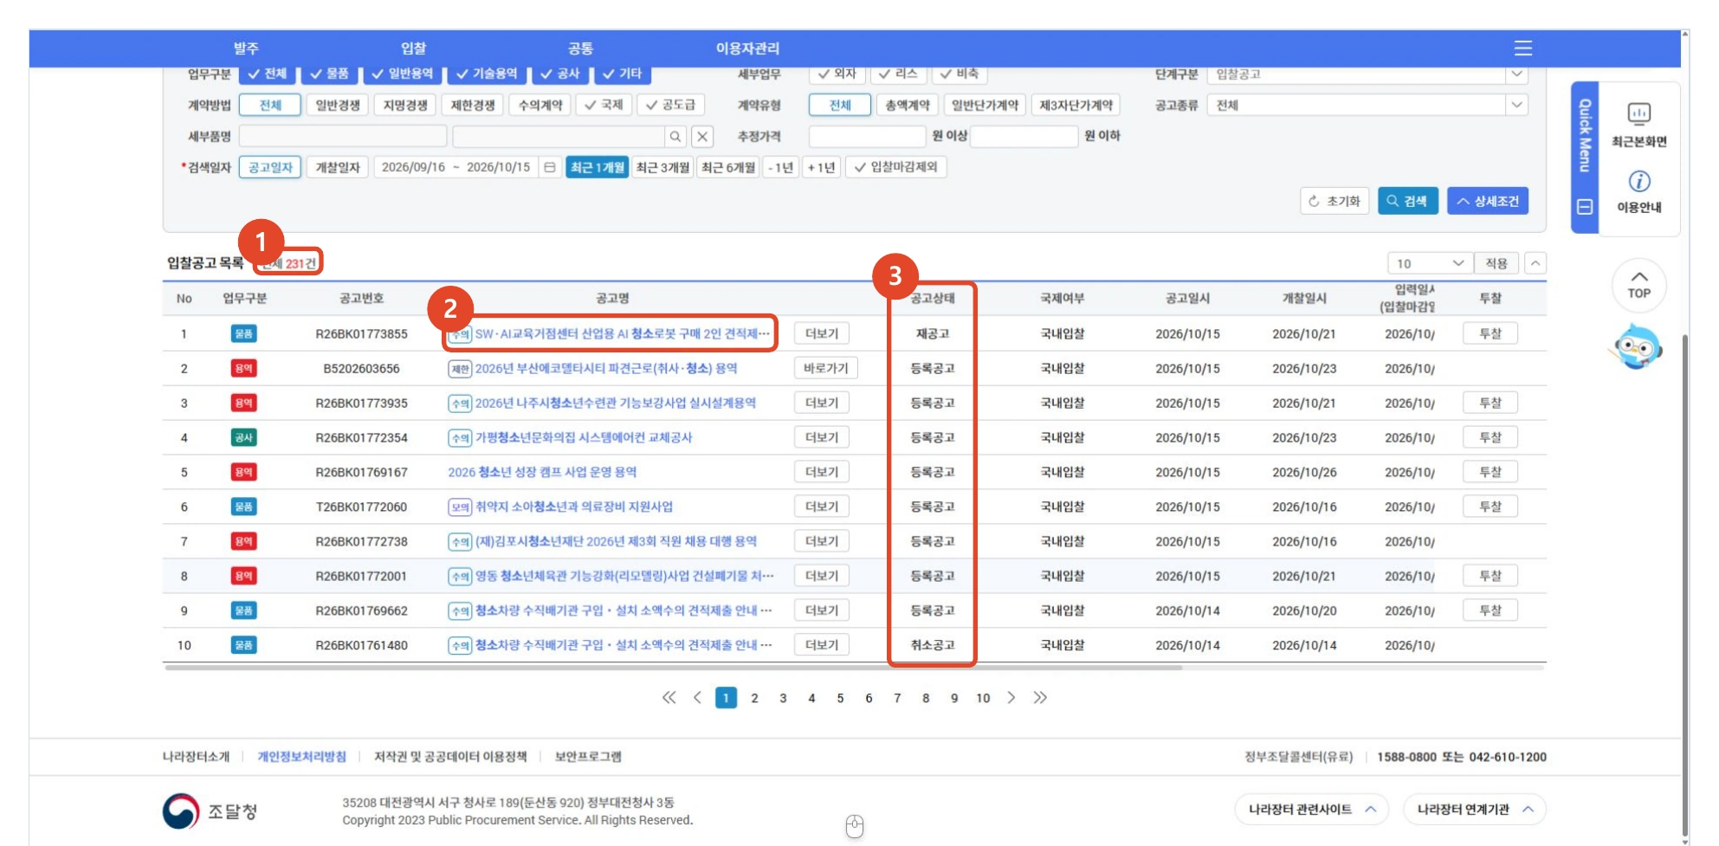1719x846 pixels.
Task: Go to first page of results
Action: pos(669,698)
